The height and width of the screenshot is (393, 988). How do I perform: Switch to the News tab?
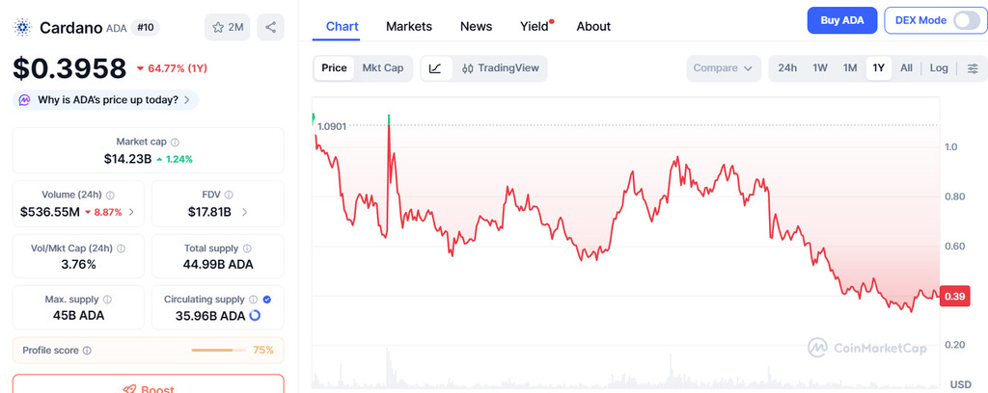point(477,26)
